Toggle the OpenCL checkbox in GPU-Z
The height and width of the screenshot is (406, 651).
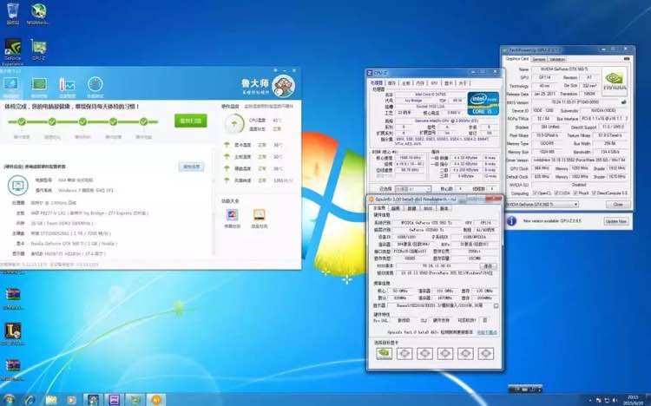click(x=536, y=193)
